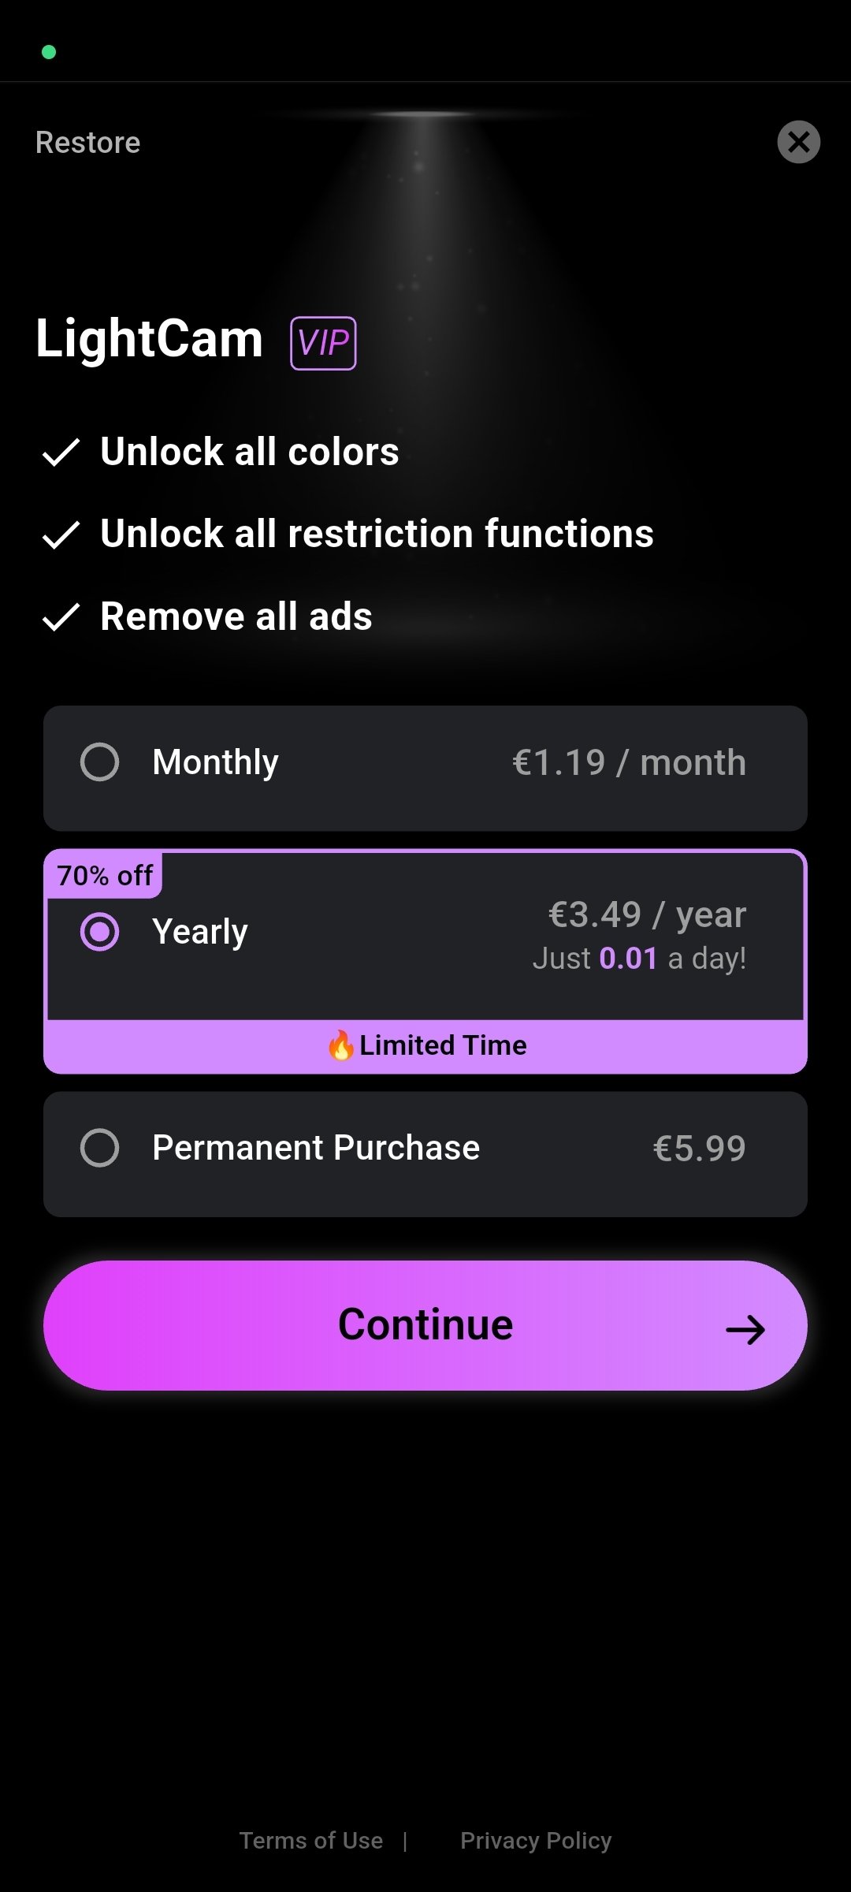Tap the fire icon in Limited Time banner

pyautogui.click(x=341, y=1045)
